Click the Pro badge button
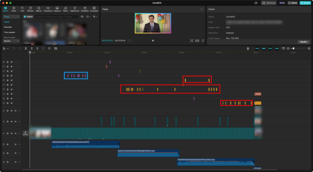The height and width of the screenshot is (172, 313). (282, 3)
